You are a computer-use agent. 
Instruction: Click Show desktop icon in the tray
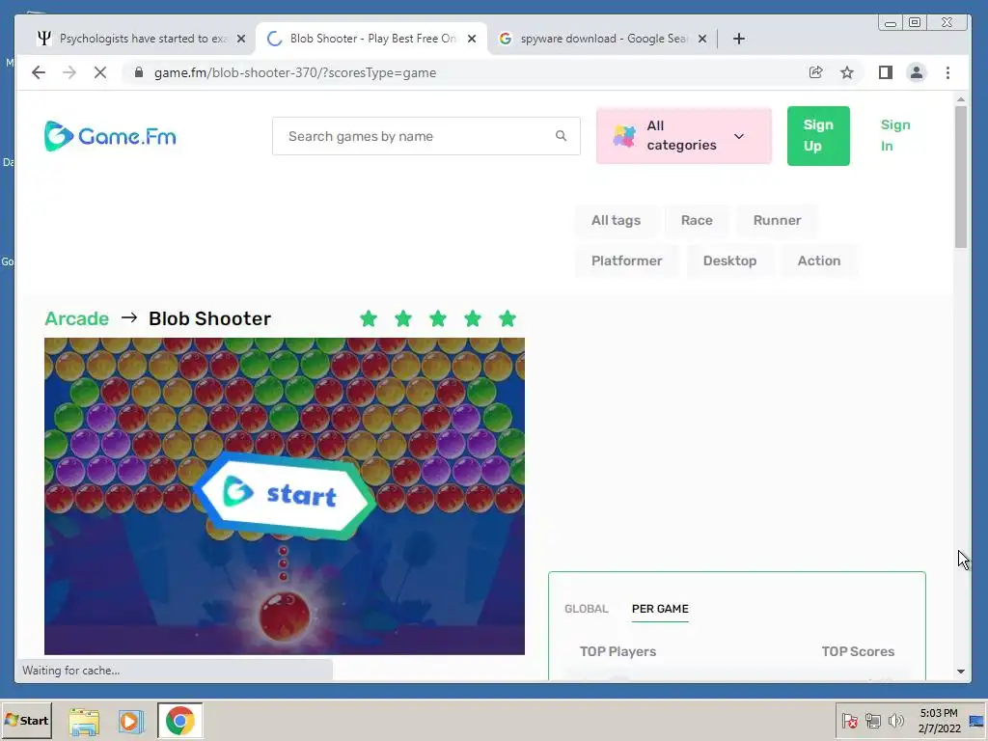[x=976, y=721]
